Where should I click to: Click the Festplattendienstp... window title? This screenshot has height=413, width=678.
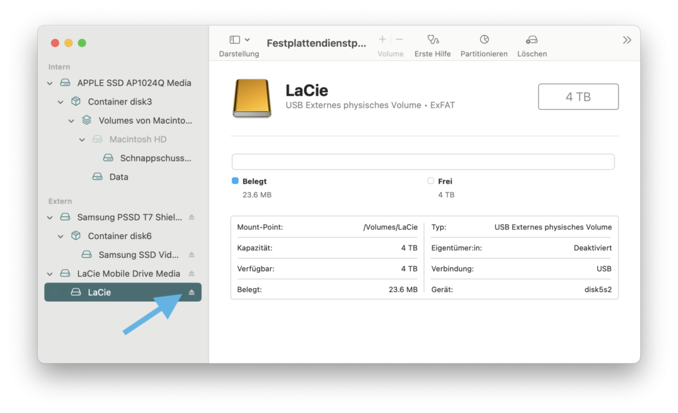pyautogui.click(x=316, y=43)
